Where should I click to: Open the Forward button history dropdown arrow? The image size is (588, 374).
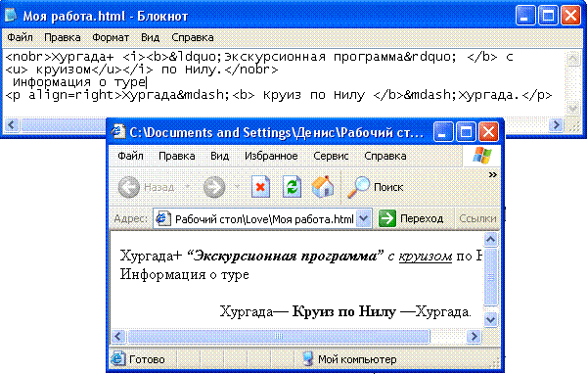[x=237, y=186]
